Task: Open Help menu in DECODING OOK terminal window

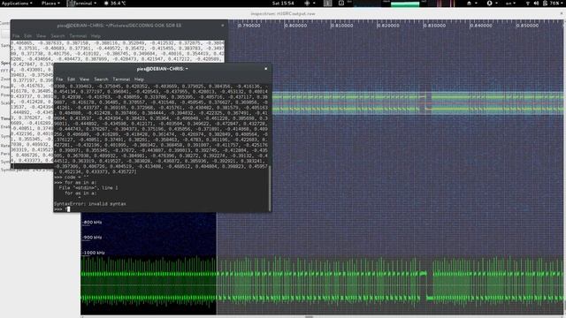Action: point(96,36)
